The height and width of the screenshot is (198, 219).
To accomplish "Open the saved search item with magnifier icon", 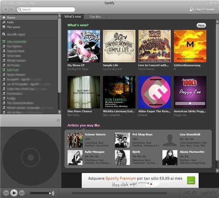I will coord(29,35).
